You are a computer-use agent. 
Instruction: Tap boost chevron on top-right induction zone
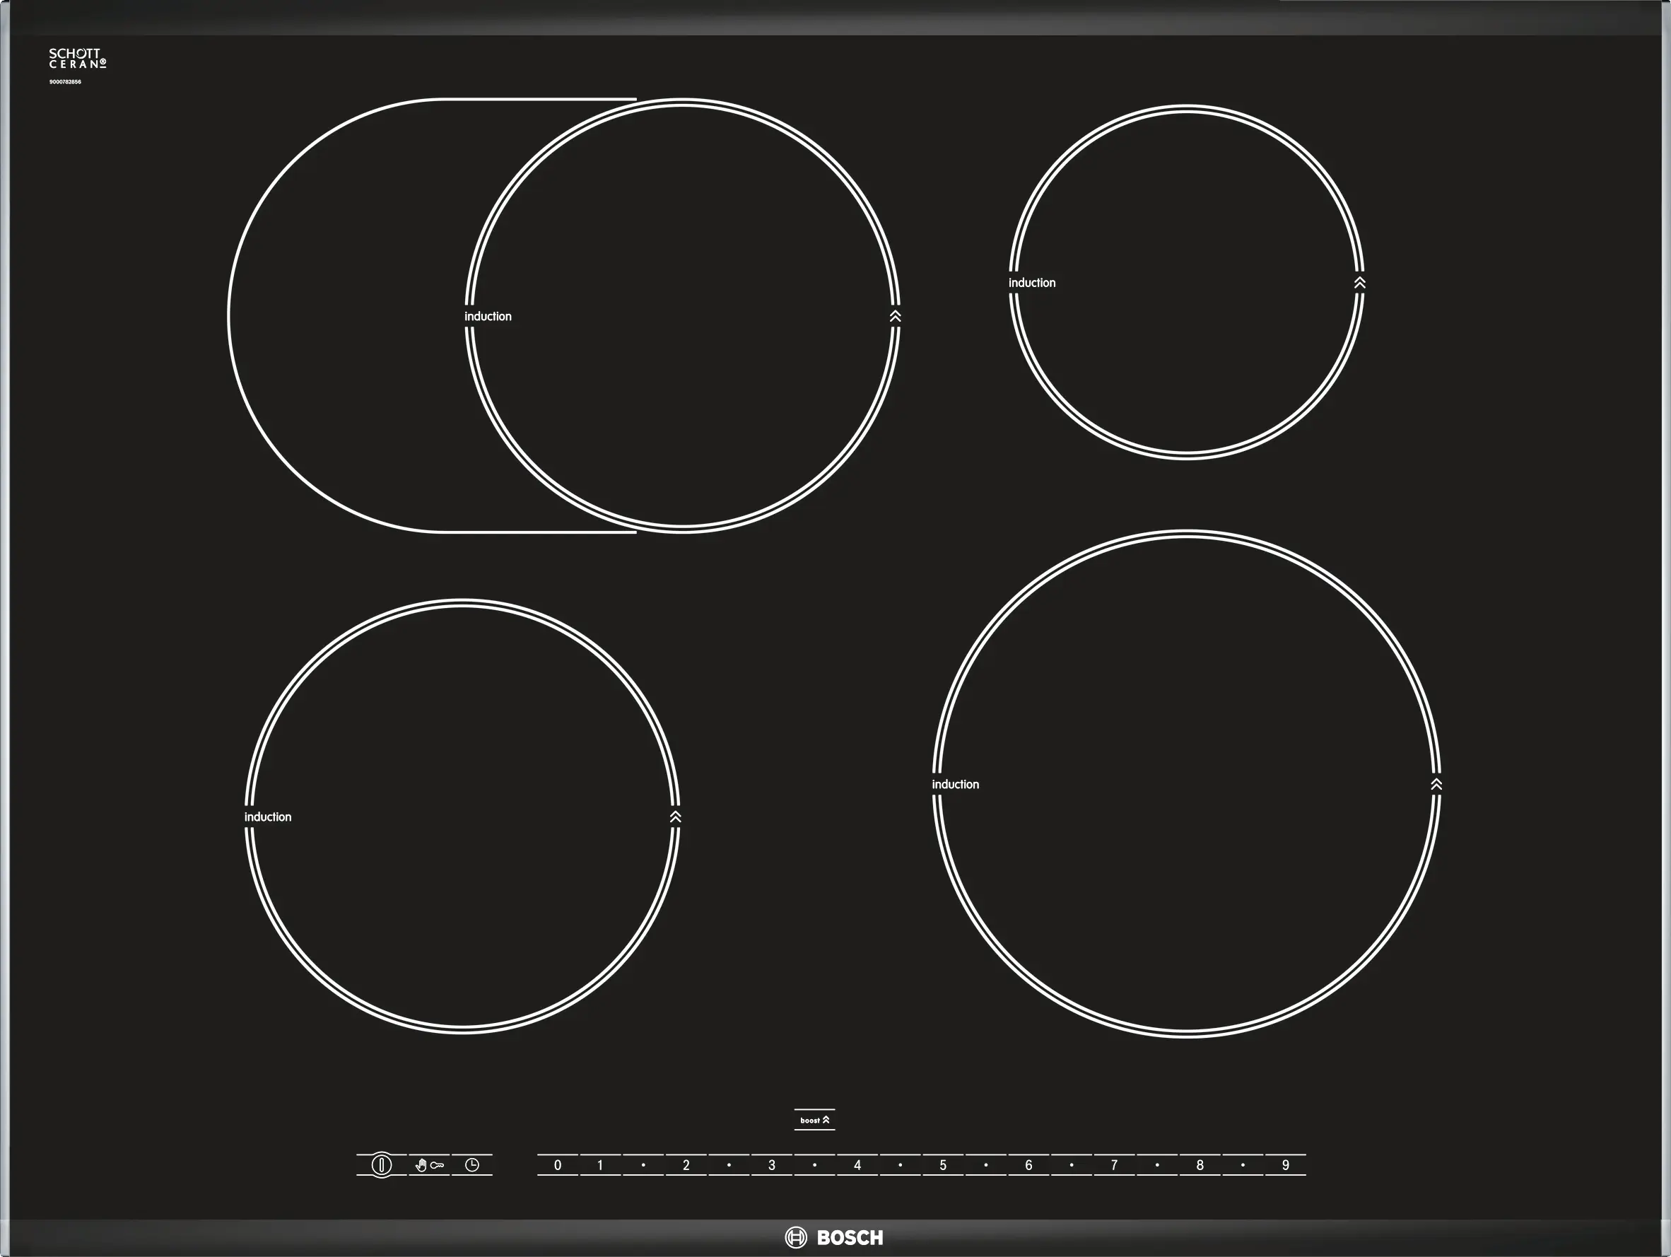1360,283
